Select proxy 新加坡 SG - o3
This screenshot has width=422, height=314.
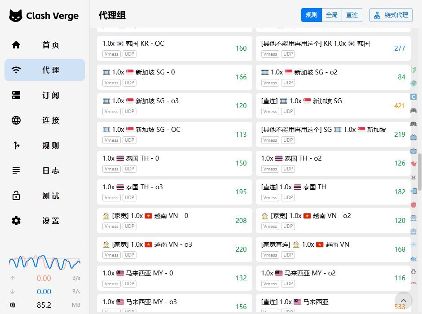(174, 106)
